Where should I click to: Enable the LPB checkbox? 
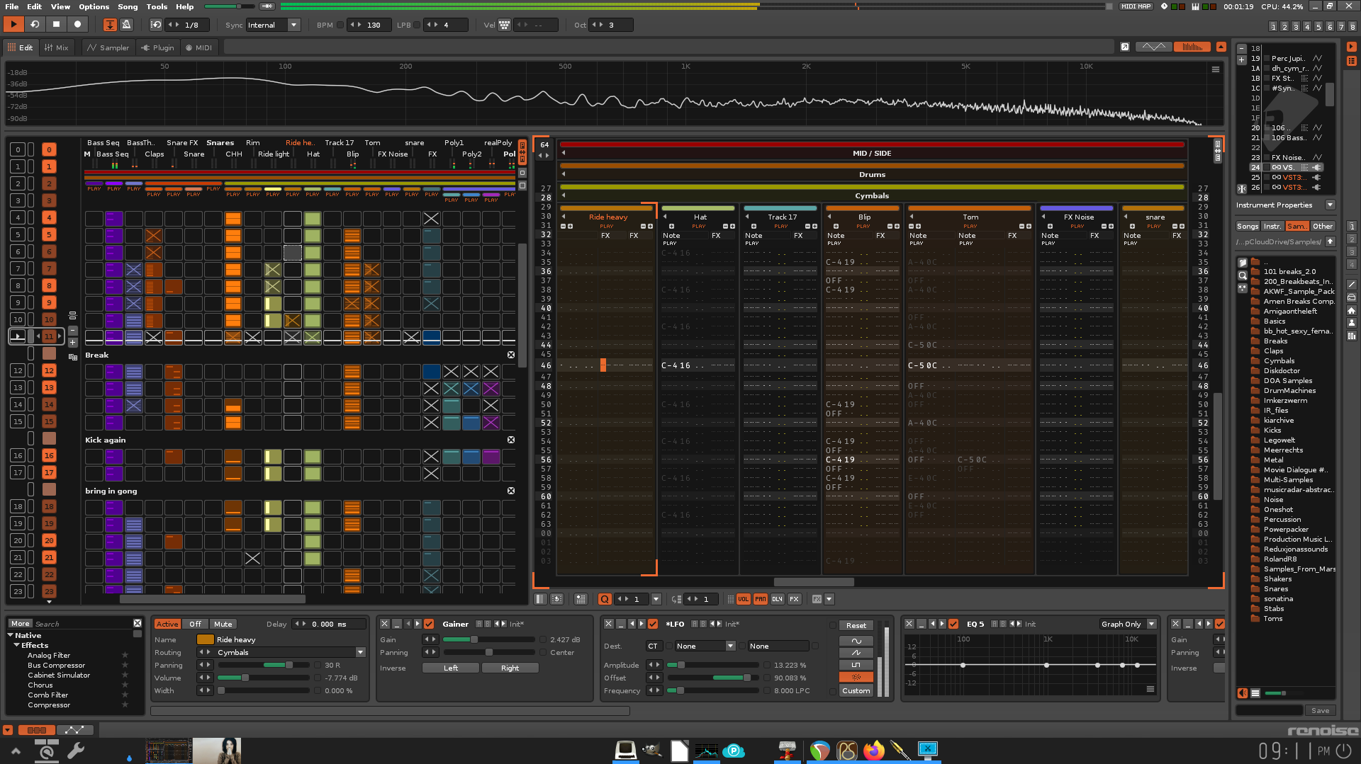click(x=417, y=25)
